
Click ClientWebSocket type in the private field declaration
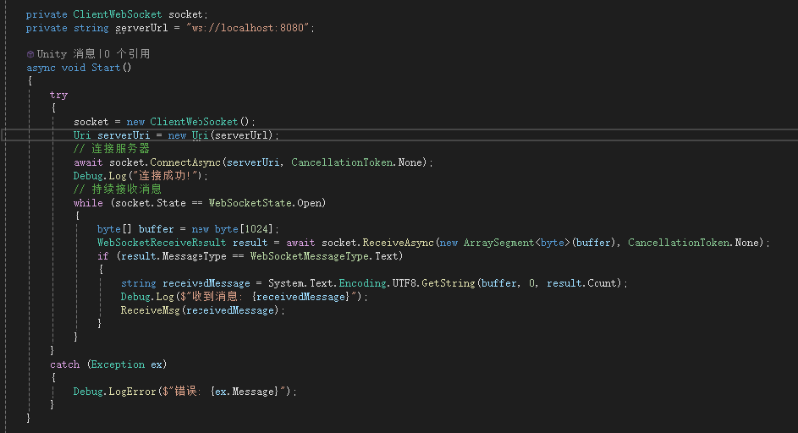[x=117, y=15]
